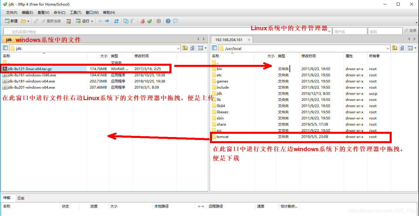Click the blue forward arrow

107,21
